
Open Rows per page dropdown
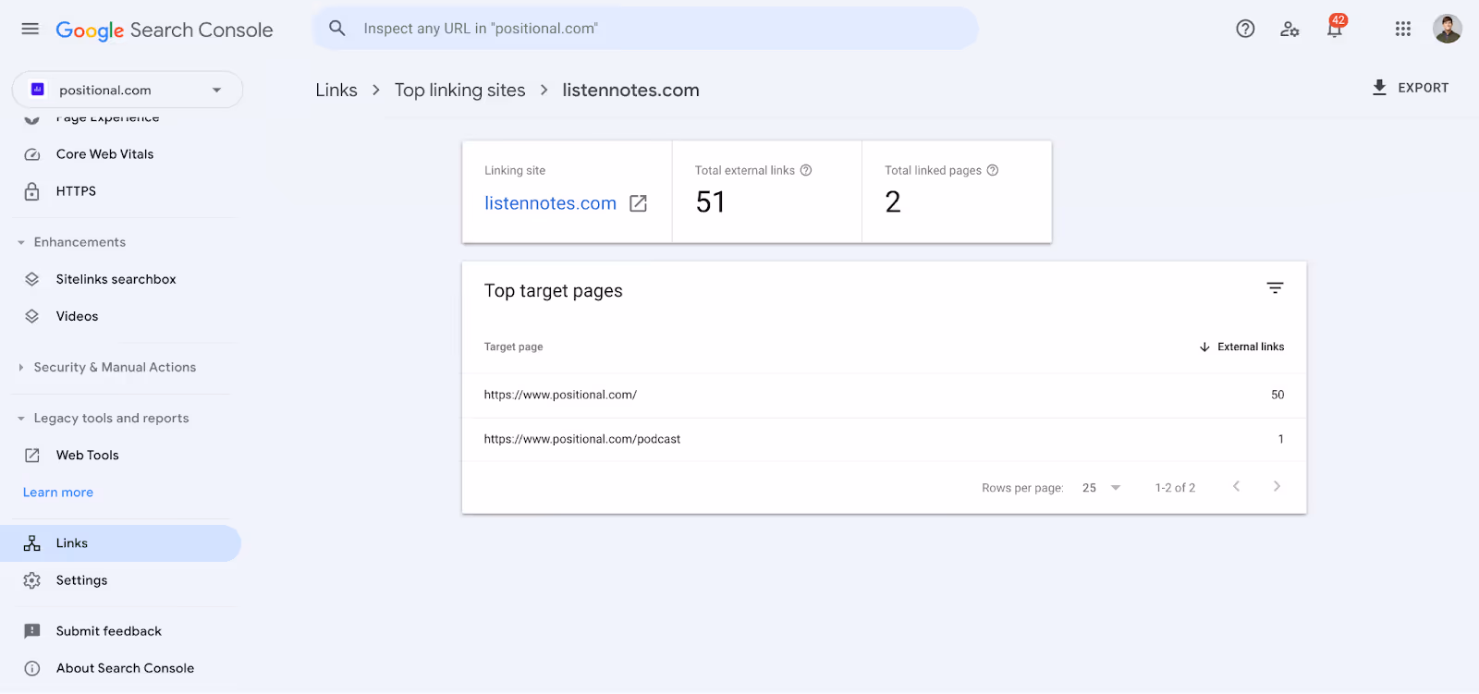click(x=1102, y=488)
